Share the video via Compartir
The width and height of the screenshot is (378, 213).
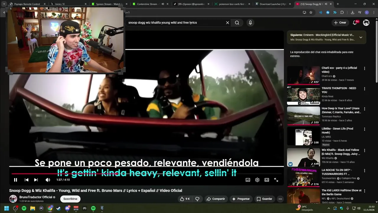pos(216,199)
